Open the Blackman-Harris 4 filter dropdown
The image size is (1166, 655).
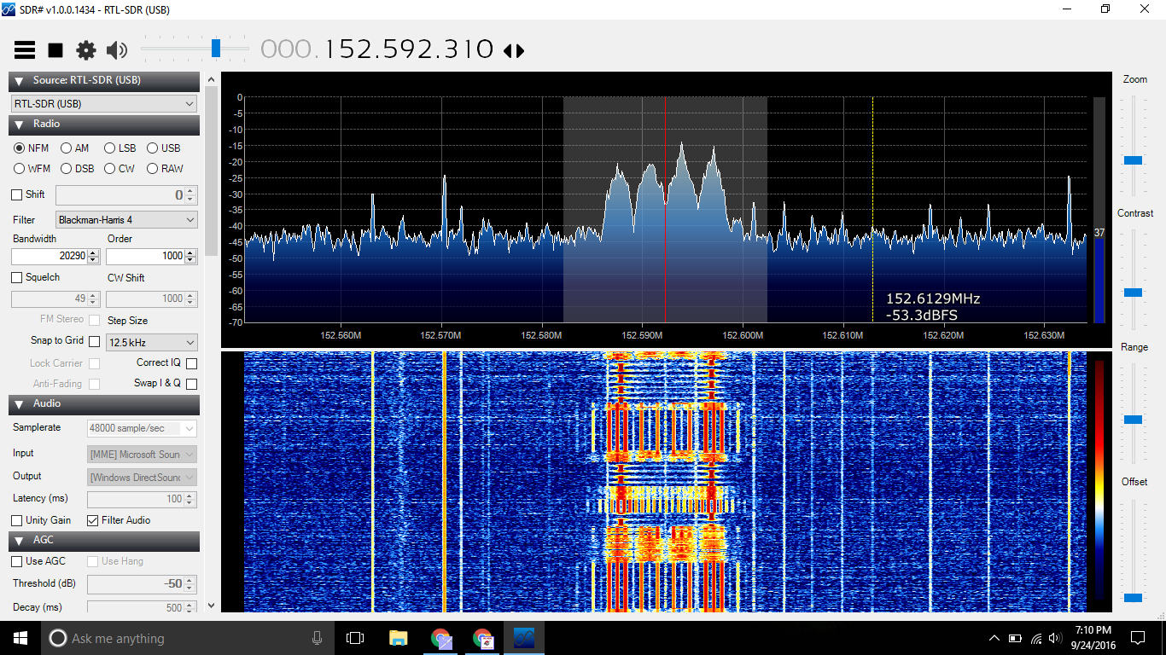click(126, 220)
